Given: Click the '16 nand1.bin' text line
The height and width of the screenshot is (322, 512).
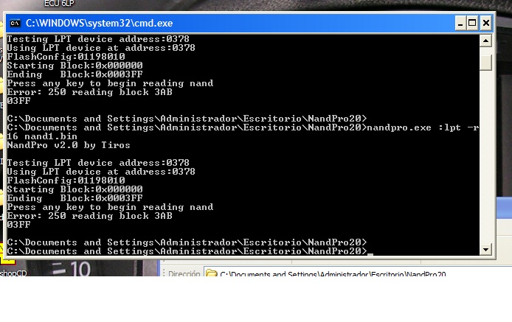Looking at the screenshot, I should pos(42,136).
